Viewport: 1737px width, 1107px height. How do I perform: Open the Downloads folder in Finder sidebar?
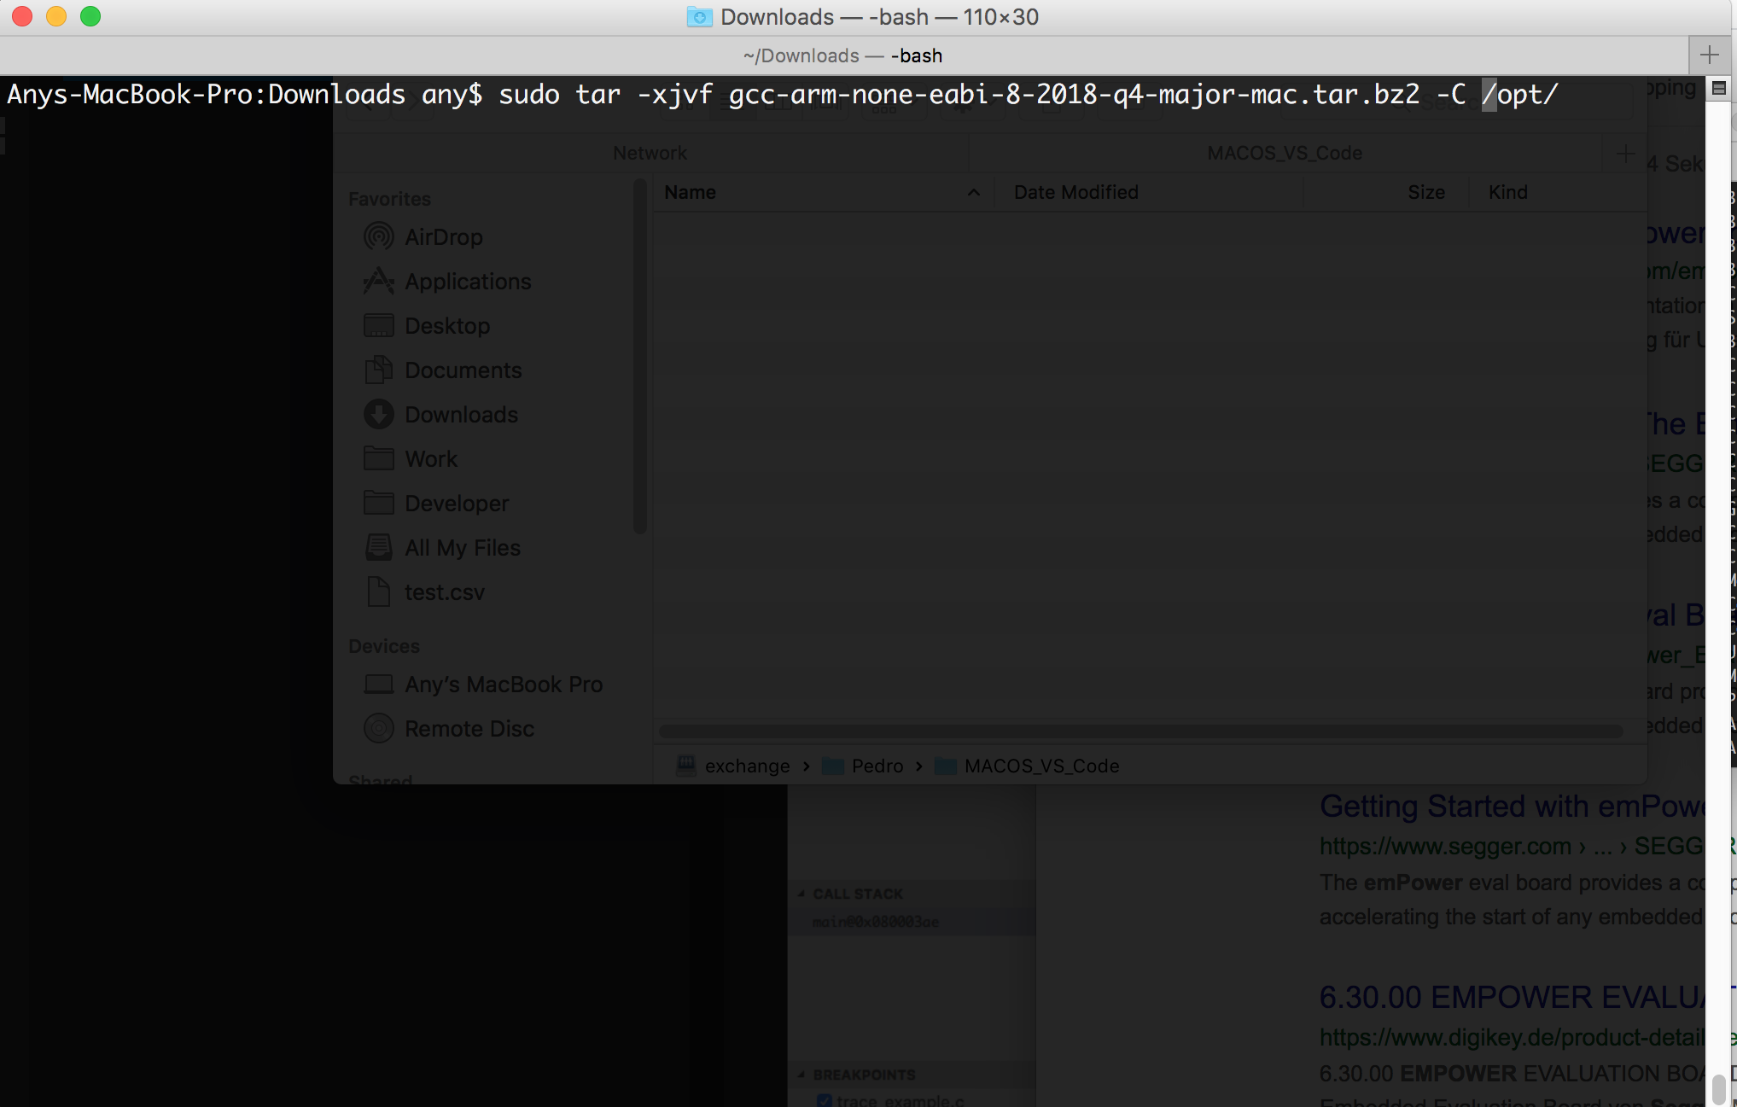pos(461,415)
